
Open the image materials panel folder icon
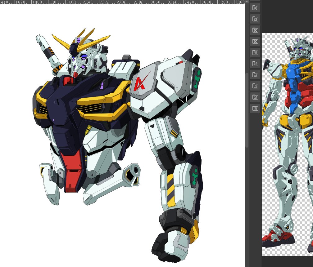pos(255,75)
